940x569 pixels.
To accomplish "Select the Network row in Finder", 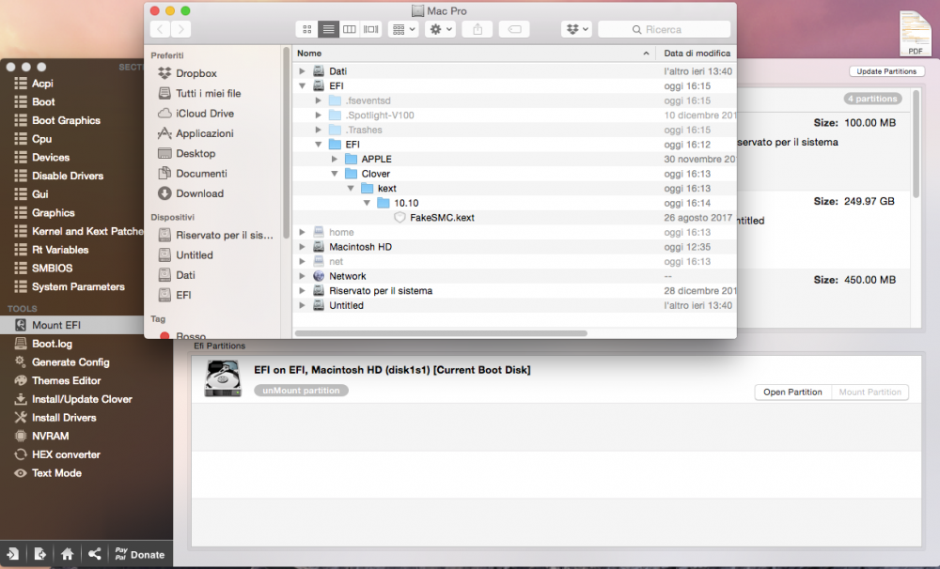I will [514, 276].
